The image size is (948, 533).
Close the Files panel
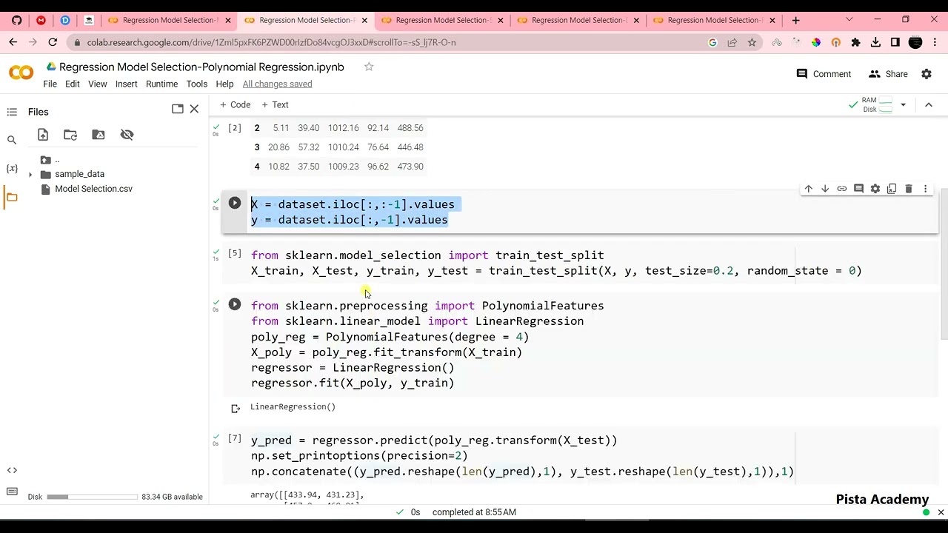coord(194,109)
